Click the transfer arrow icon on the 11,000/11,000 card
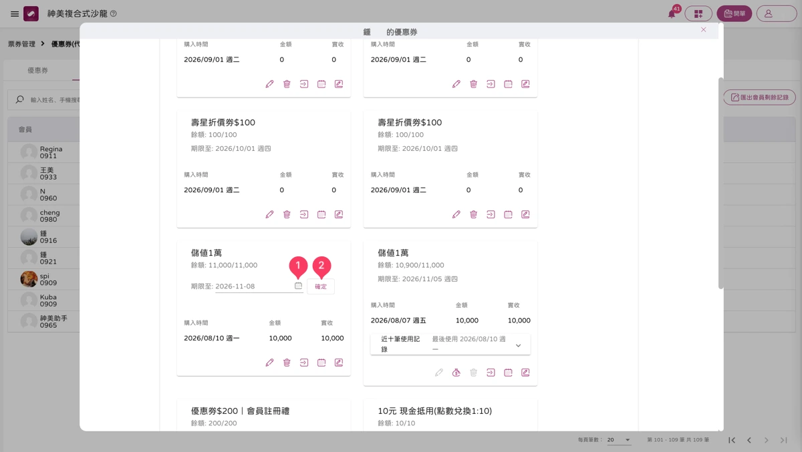This screenshot has height=452, width=802. coord(304,363)
